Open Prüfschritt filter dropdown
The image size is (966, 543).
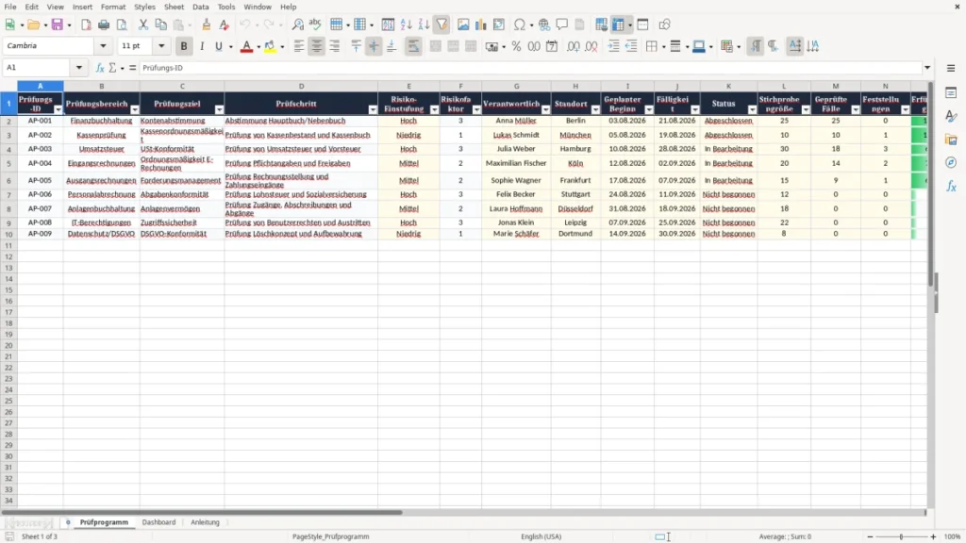tap(373, 109)
